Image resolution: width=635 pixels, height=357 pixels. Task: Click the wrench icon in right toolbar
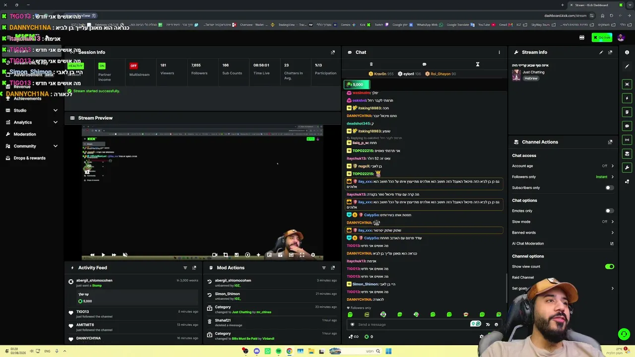pos(627,168)
